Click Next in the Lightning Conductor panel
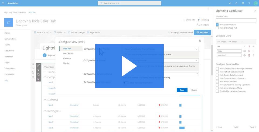Viewport: 259px width, 132px height. (253, 127)
